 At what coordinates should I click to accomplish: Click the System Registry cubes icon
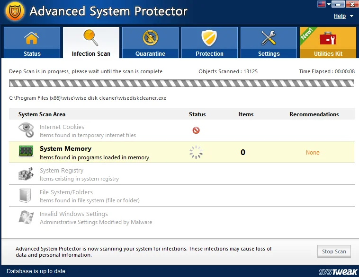26,173
